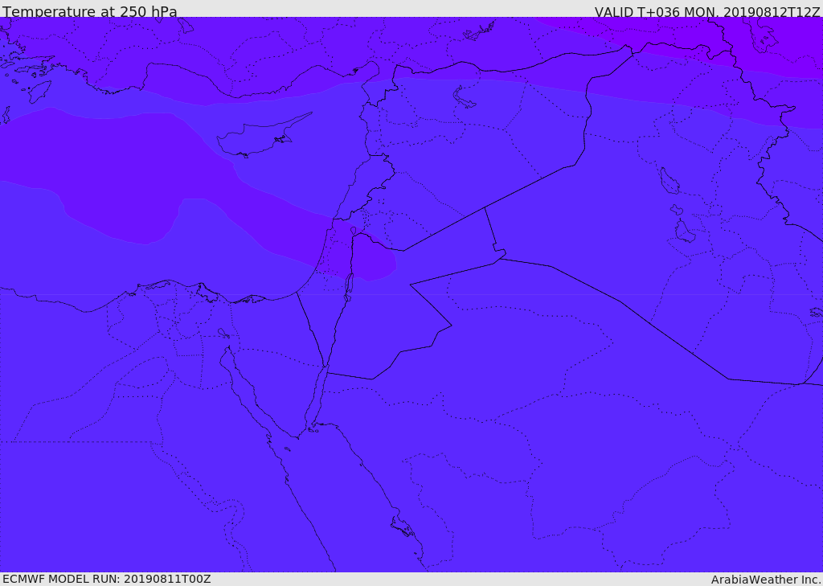Click the 'Temperature at 250 hPa' title text

tap(90, 11)
